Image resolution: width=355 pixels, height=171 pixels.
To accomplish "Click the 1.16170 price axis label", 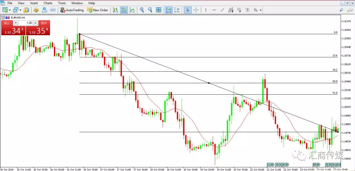I will pyautogui.click(x=346, y=21).
